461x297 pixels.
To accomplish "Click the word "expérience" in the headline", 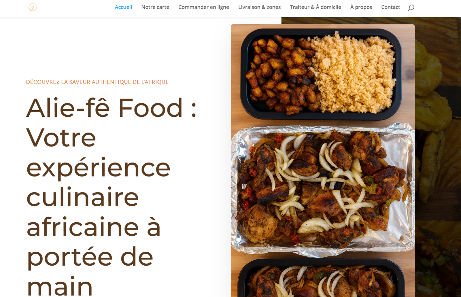I will click(99, 168).
